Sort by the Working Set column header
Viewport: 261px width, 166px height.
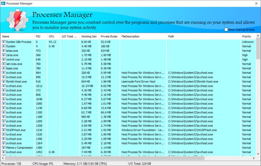pyautogui.click(x=89, y=36)
